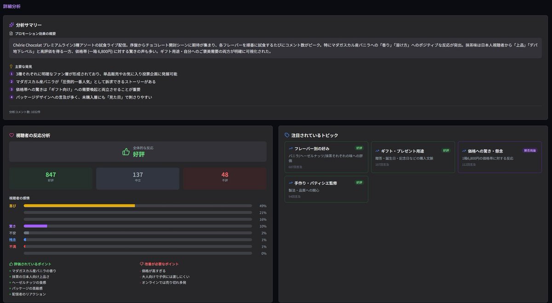Click description 1箱6,800円の価格帯に対する反応
The width and height of the screenshot is (552, 303).
[x=488, y=158]
